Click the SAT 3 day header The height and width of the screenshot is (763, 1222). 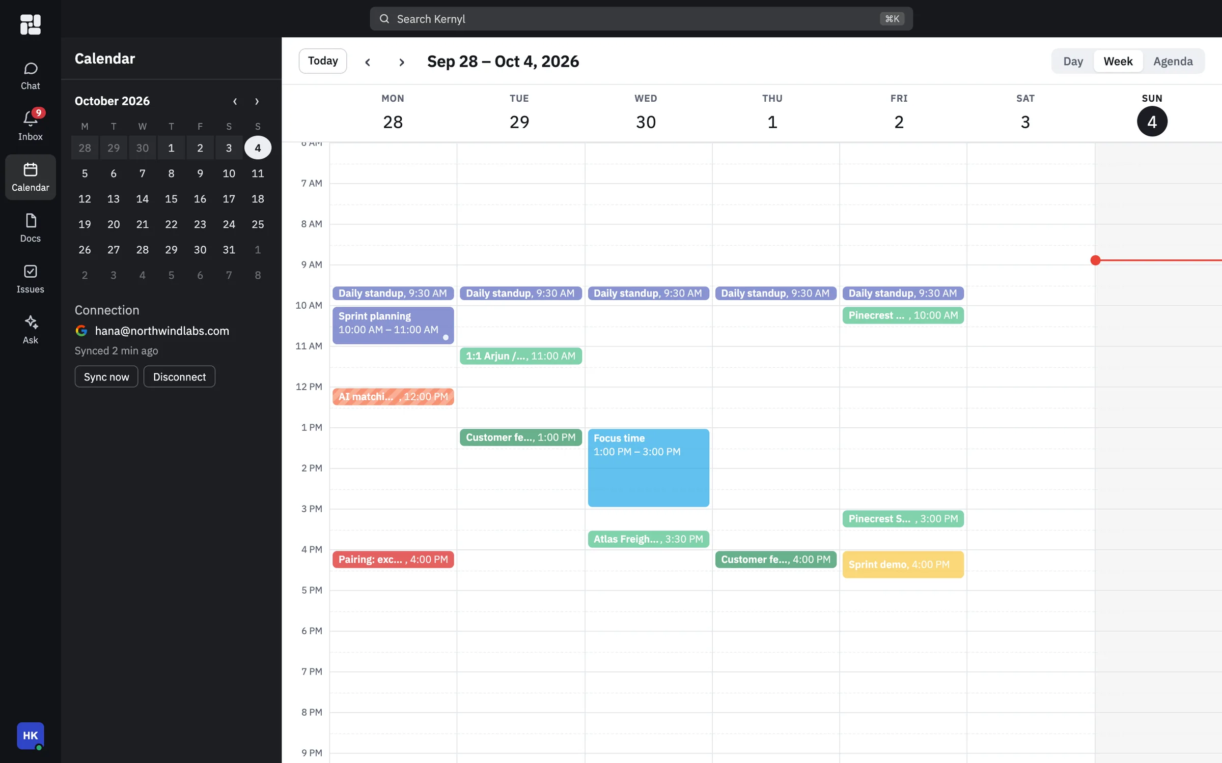click(x=1025, y=112)
